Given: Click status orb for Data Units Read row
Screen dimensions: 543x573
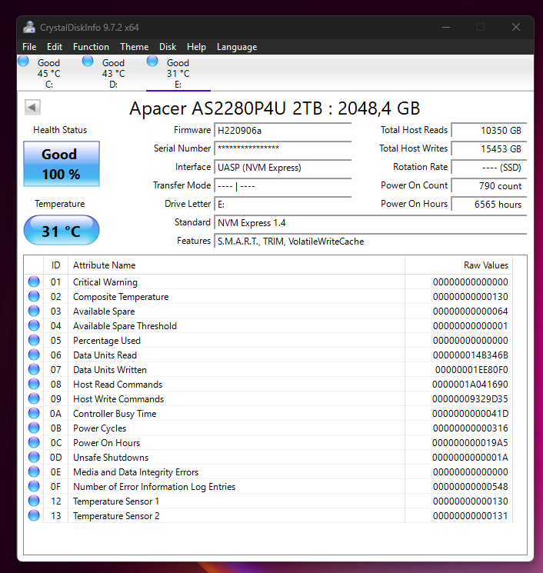Looking at the screenshot, I should (34, 355).
